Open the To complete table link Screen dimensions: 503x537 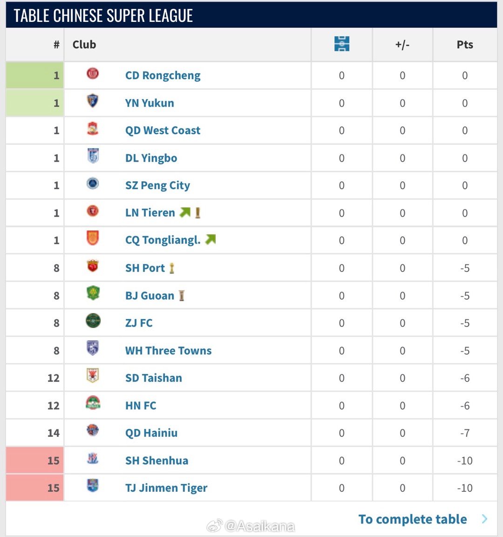click(x=412, y=519)
